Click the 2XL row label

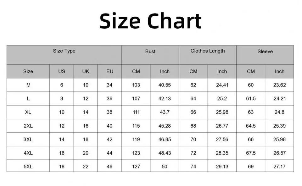click(28, 126)
